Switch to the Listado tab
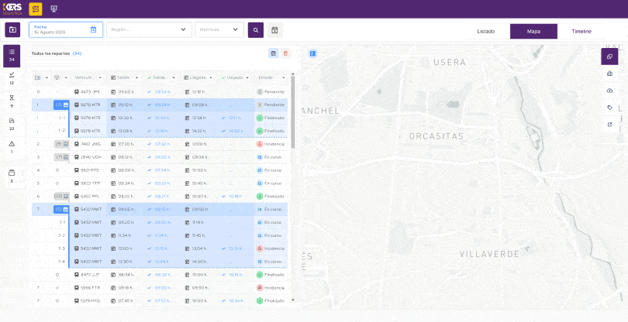This screenshot has width=628, height=322. click(x=485, y=31)
